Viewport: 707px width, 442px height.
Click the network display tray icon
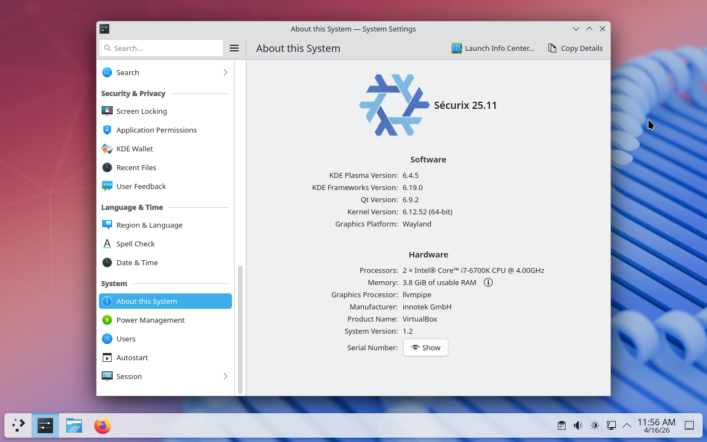611,425
